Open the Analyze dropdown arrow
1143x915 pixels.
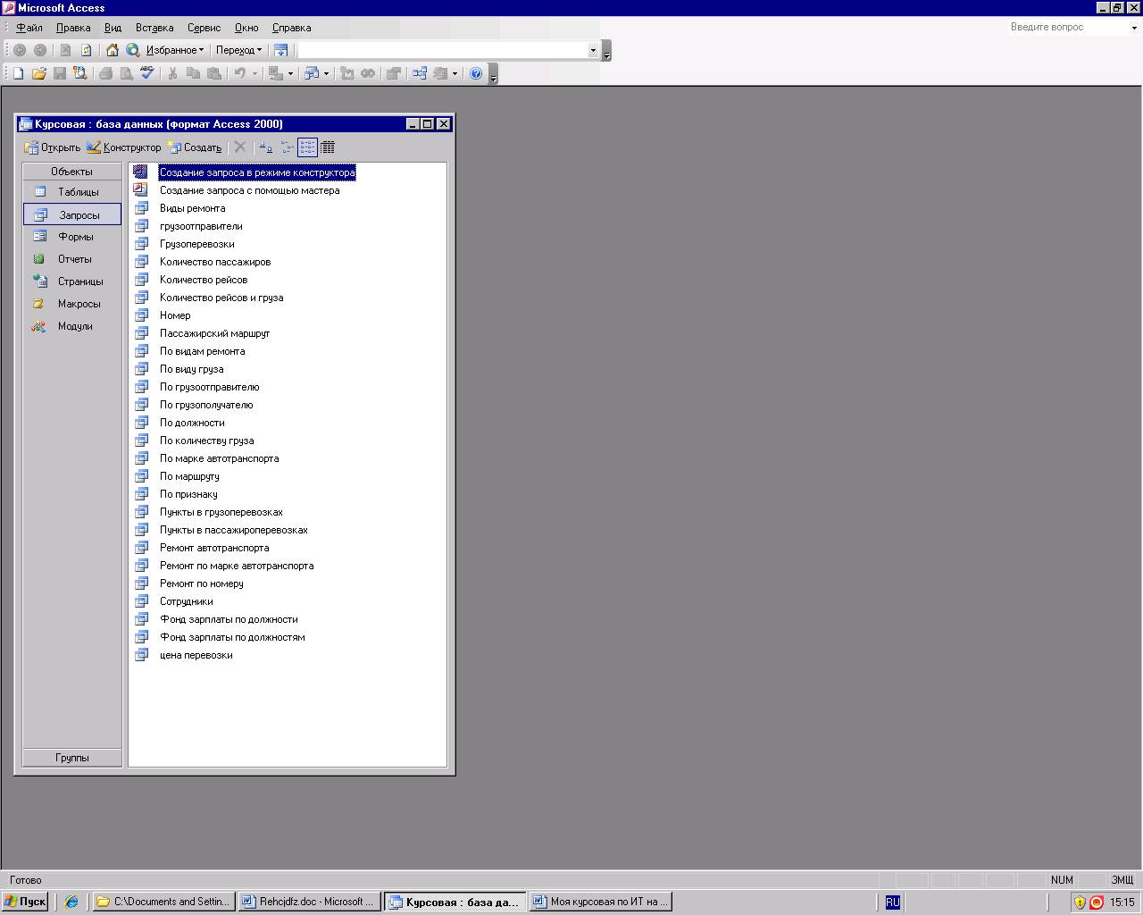pyautogui.click(x=326, y=74)
